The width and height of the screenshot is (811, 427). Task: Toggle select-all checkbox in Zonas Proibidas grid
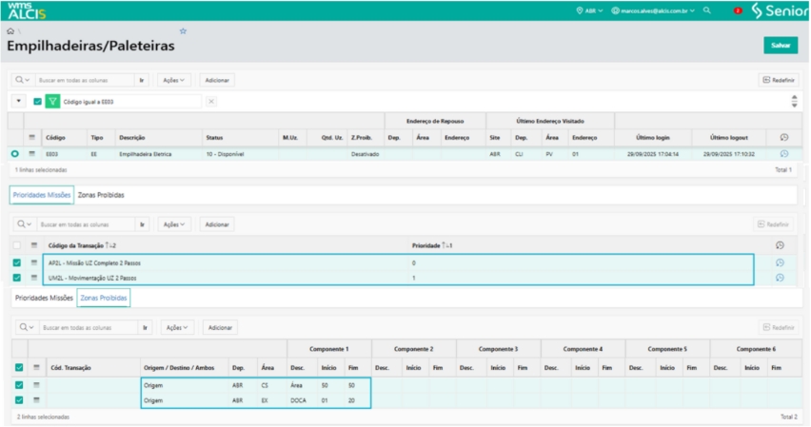(19, 367)
